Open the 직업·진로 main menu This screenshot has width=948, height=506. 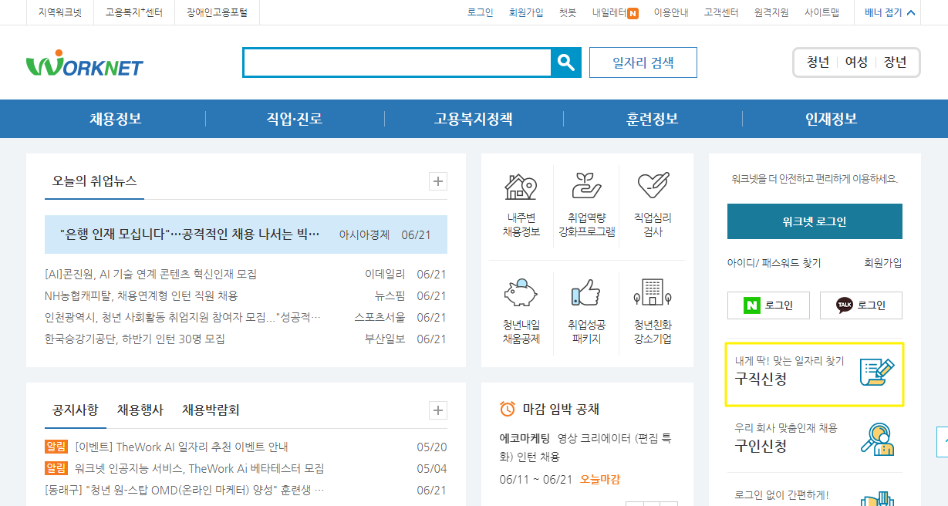point(295,119)
